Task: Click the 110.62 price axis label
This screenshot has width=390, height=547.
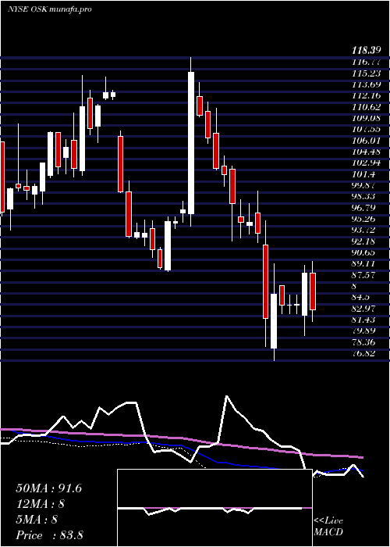Action: (366, 107)
